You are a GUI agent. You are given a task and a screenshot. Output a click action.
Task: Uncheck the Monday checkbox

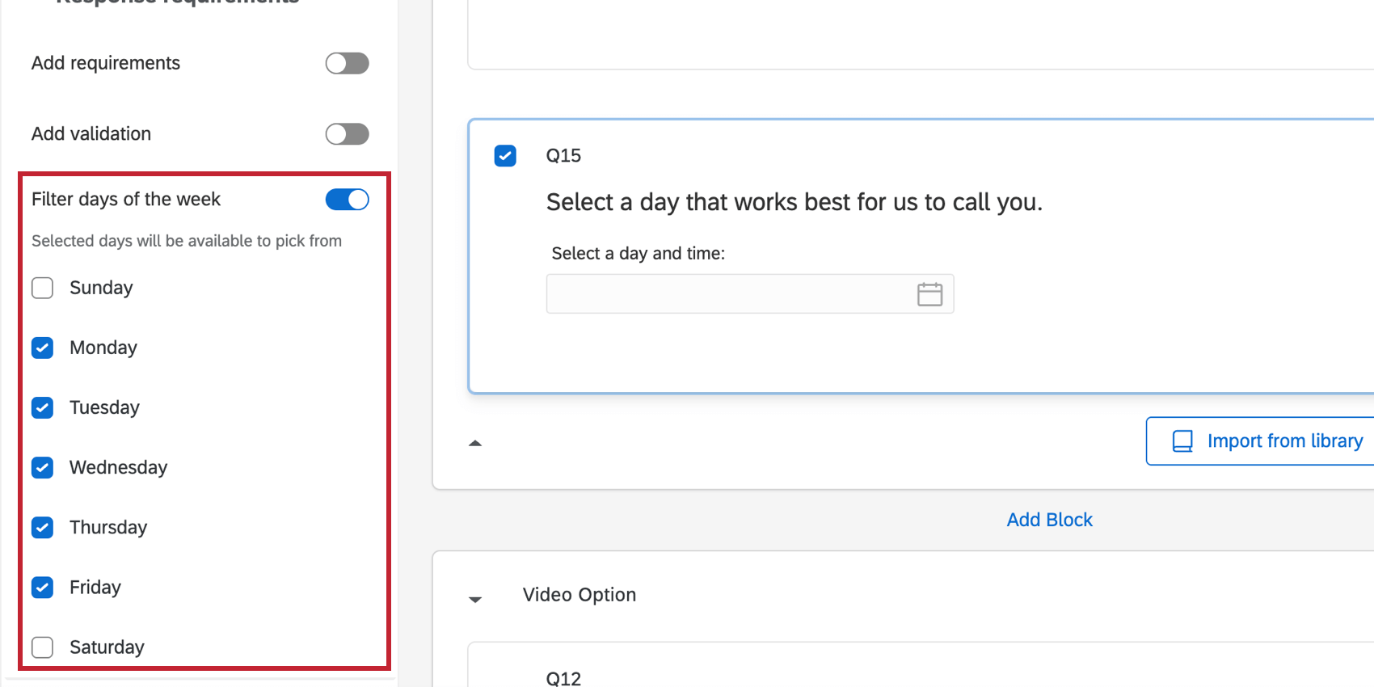[x=43, y=348]
